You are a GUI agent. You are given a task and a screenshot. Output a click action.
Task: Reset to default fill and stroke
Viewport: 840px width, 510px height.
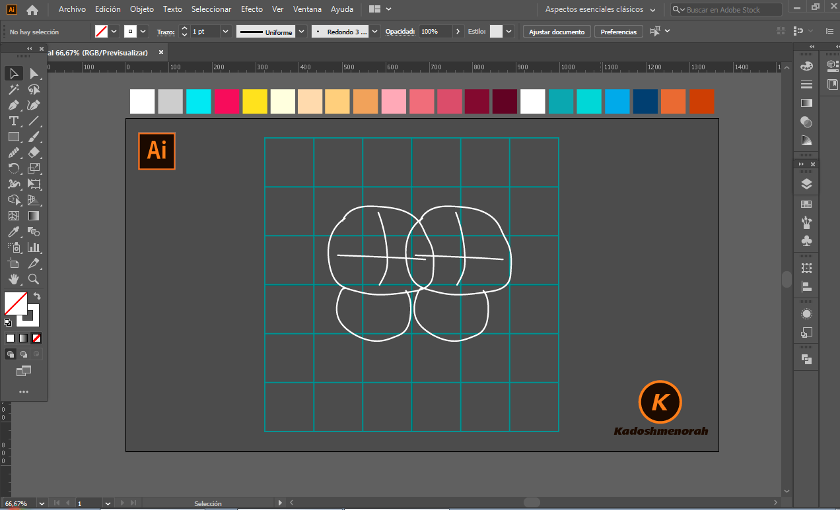[x=8, y=323]
